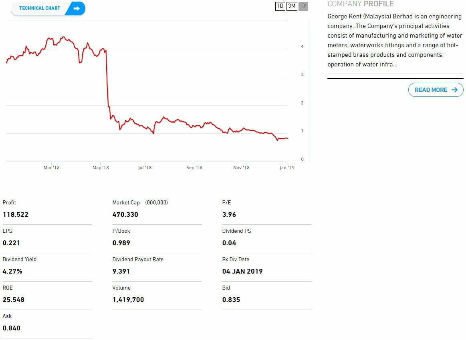Open the Technical Chart label
466x340 pixels.
(x=39, y=8)
